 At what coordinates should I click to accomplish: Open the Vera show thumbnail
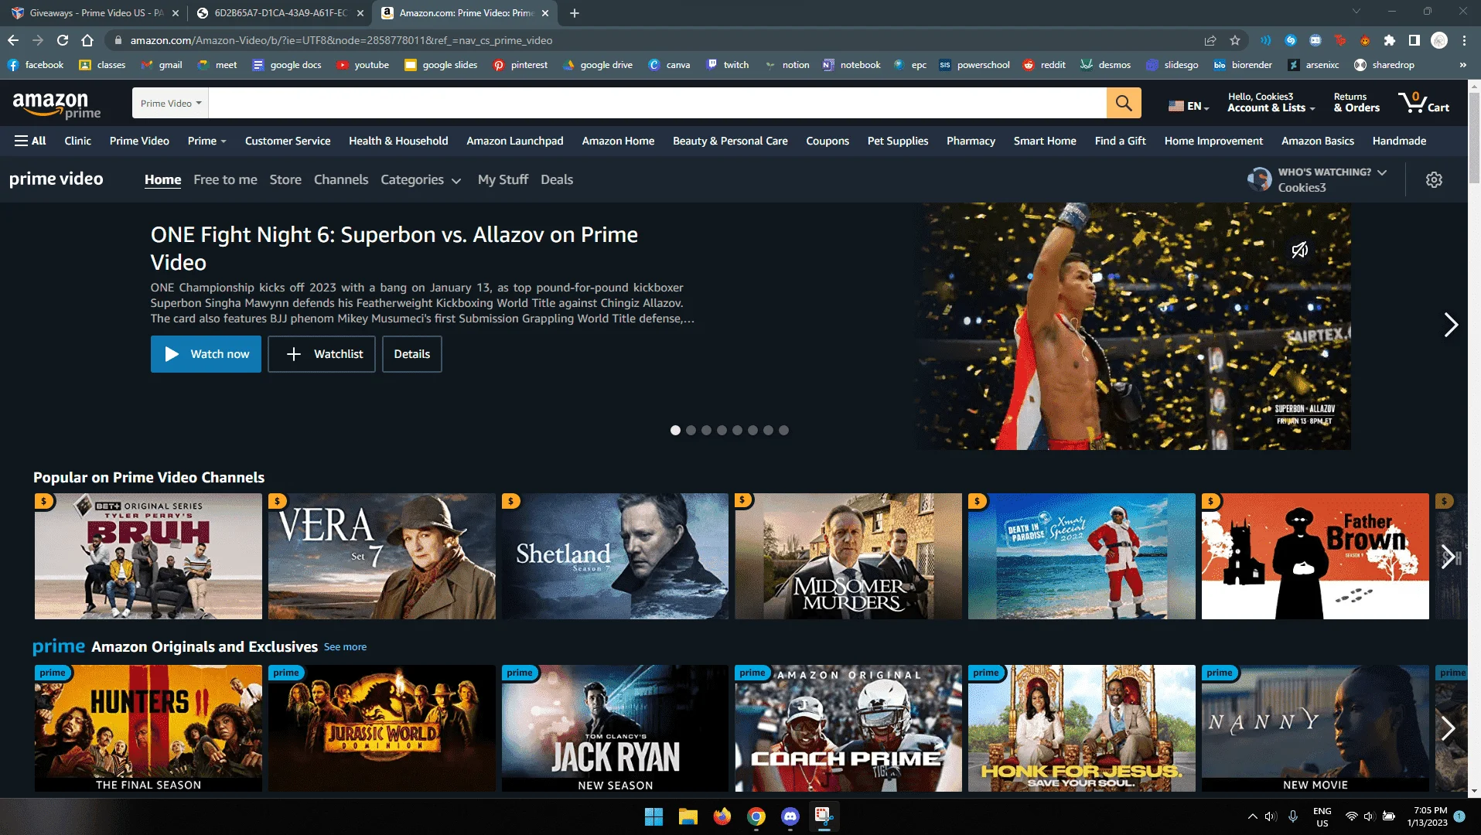point(382,557)
